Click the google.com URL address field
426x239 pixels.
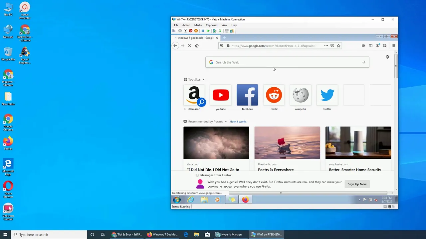coord(273,46)
